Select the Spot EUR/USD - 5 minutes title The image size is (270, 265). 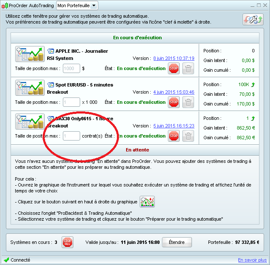(x=84, y=85)
